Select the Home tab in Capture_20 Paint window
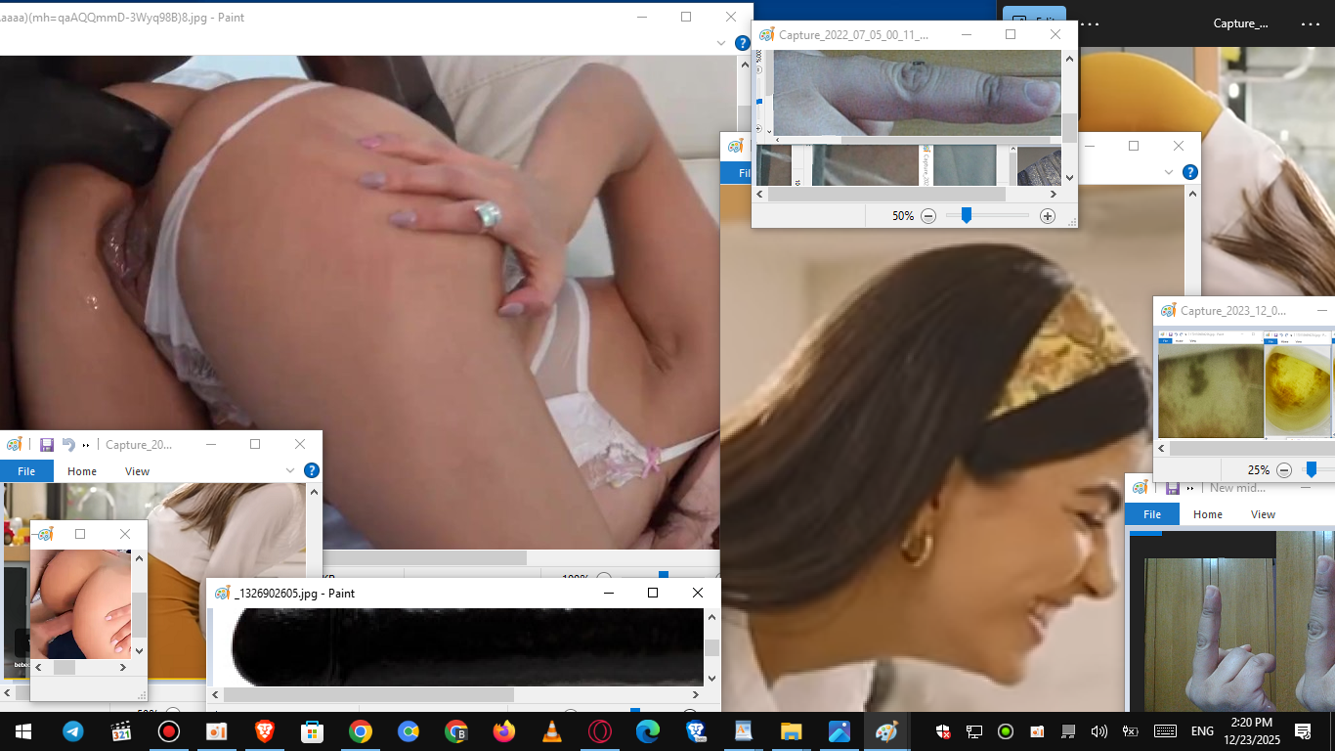The image size is (1335, 751). click(82, 471)
